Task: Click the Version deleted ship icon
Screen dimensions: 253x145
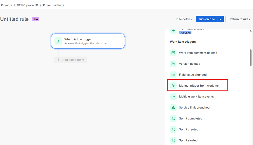Action: [173, 64]
